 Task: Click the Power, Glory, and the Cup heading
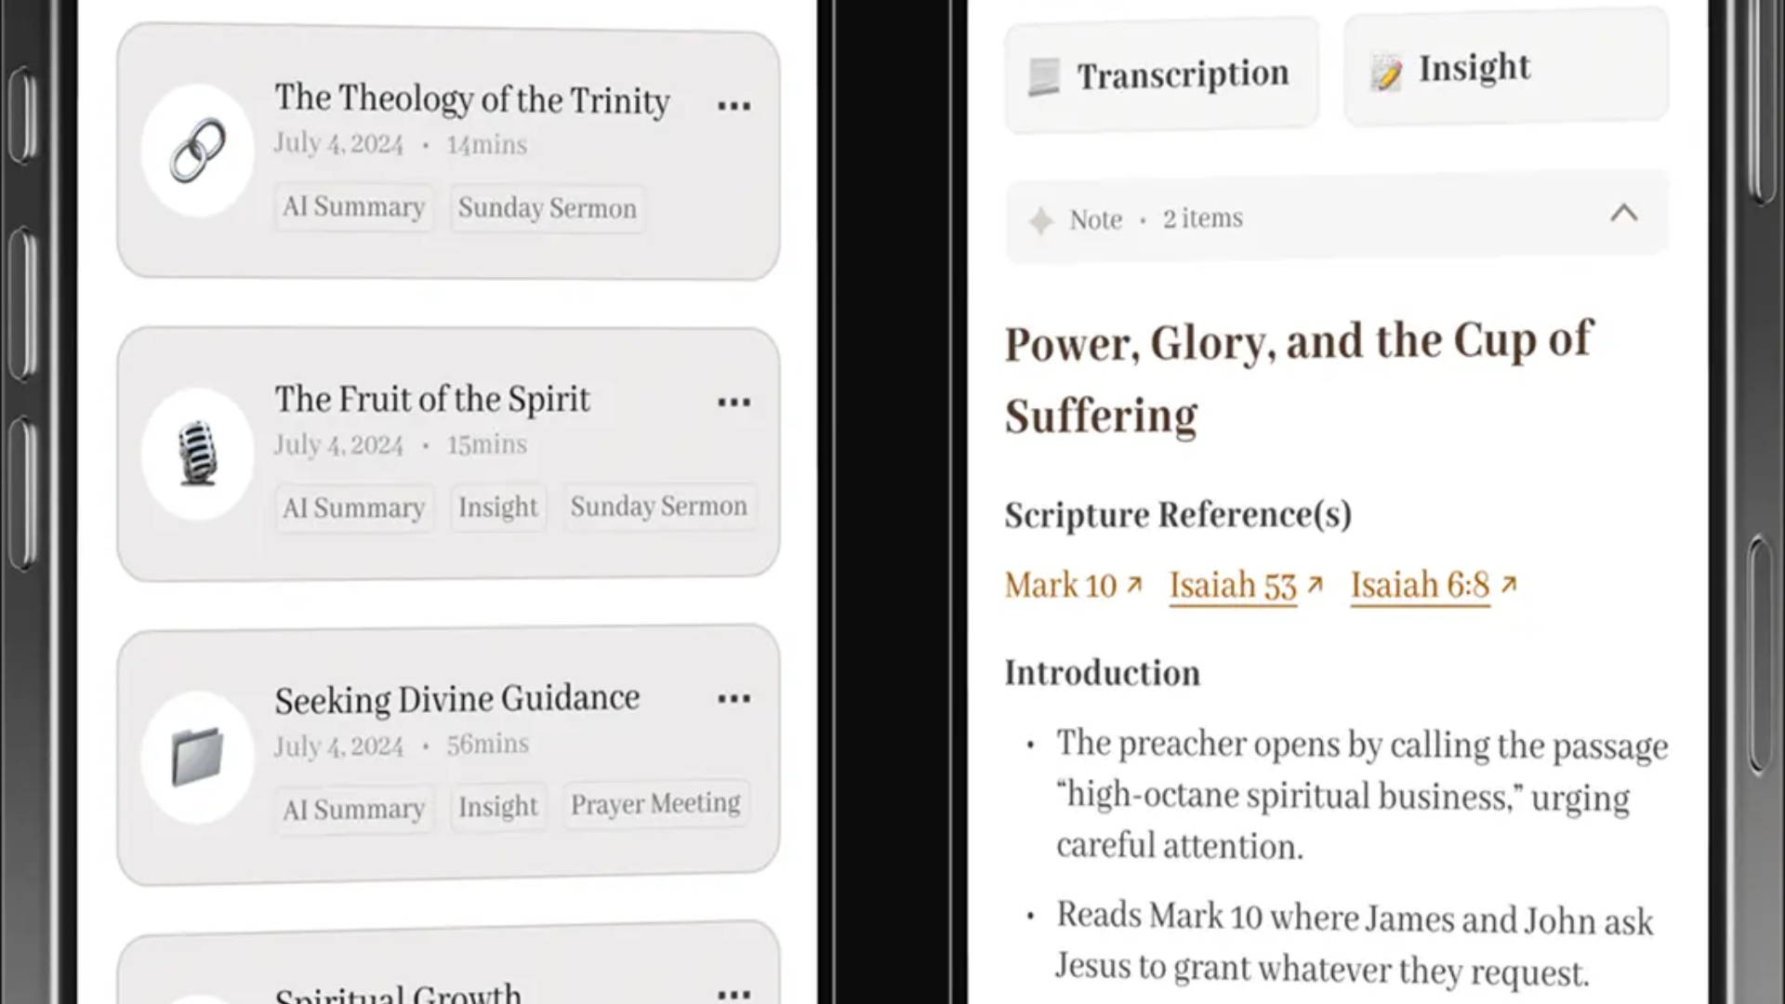pyautogui.click(x=1298, y=378)
